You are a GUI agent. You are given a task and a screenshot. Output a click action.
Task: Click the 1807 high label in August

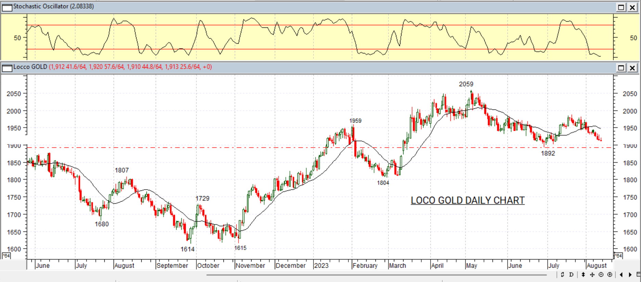pyautogui.click(x=122, y=170)
